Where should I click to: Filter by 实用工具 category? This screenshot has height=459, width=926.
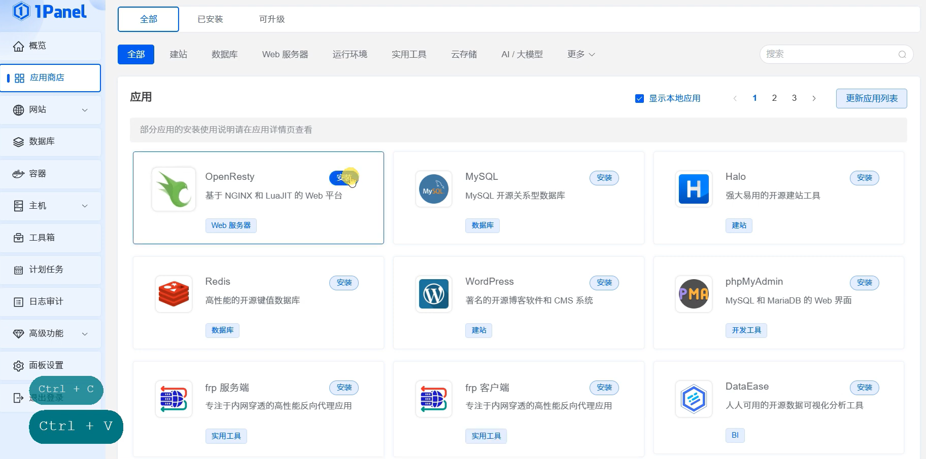(409, 54)
